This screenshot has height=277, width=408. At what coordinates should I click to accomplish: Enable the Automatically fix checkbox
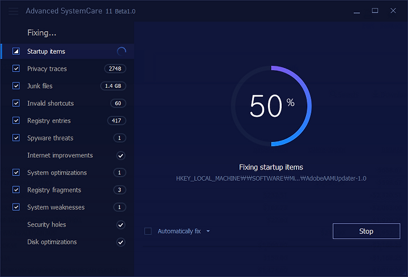tap(148, 231)
